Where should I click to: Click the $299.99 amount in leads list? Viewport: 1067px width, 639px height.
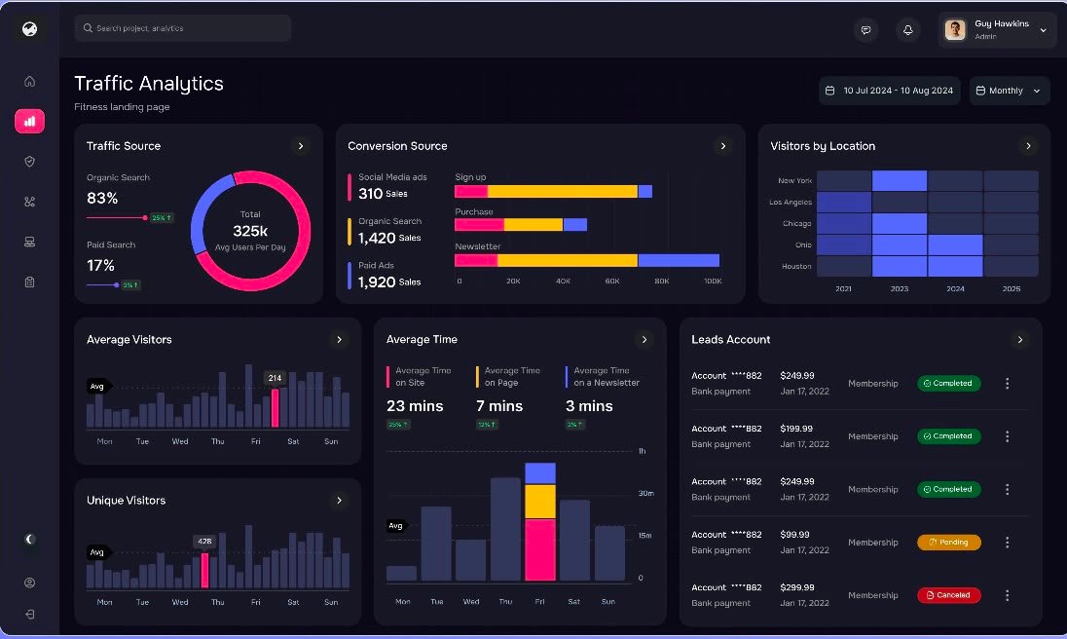(797, 587)
